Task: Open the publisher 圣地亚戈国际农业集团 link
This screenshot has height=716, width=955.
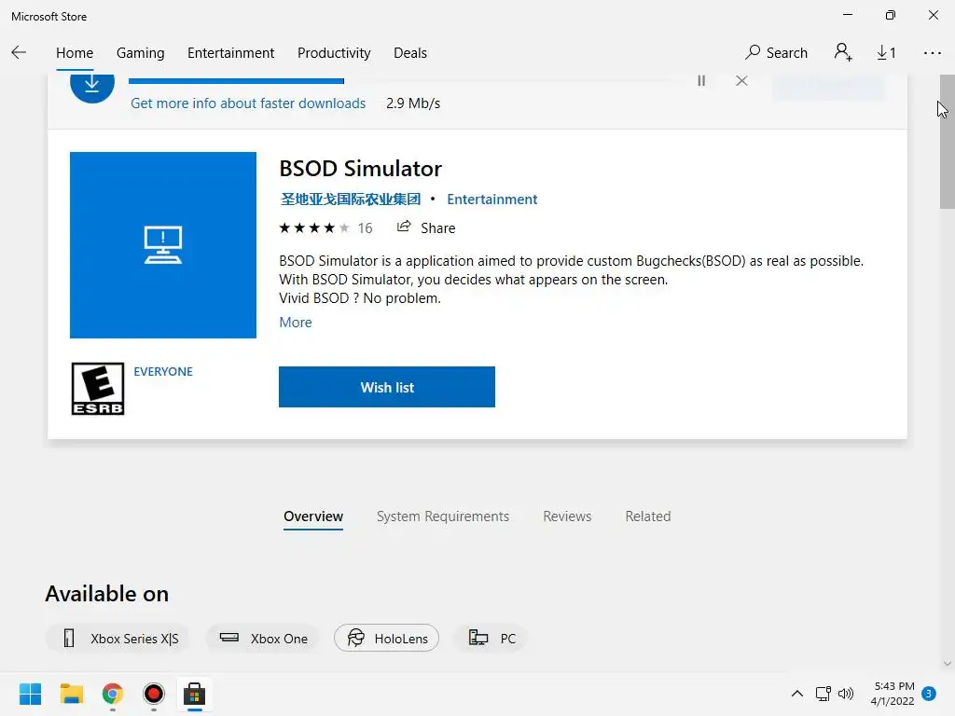Action: tap(351, 200)
